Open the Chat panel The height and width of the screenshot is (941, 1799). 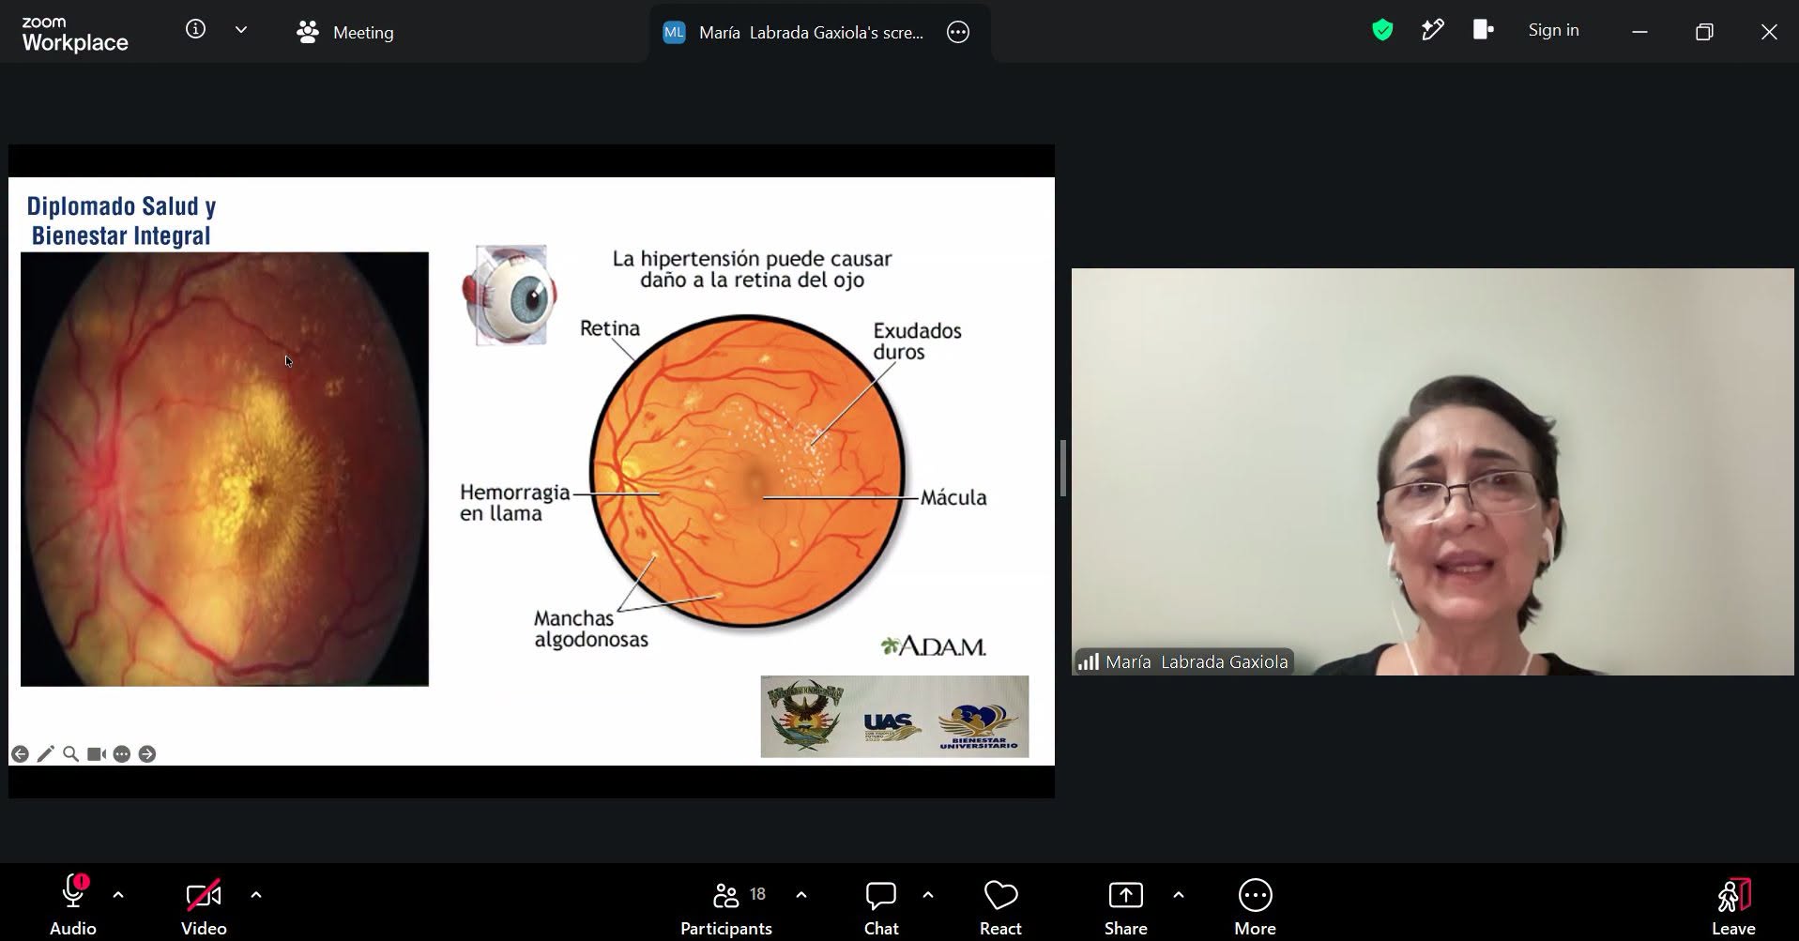click(x=881, y=908)
